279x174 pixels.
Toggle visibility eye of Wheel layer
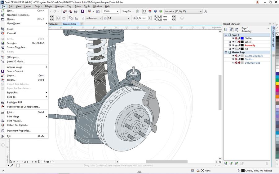pos(233,42)
